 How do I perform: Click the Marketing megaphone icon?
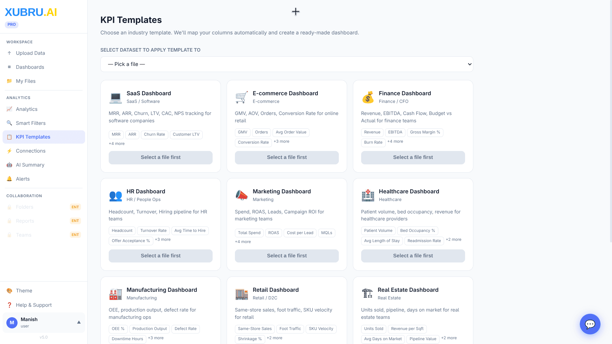pyautogui.click(x=242, y=196)
